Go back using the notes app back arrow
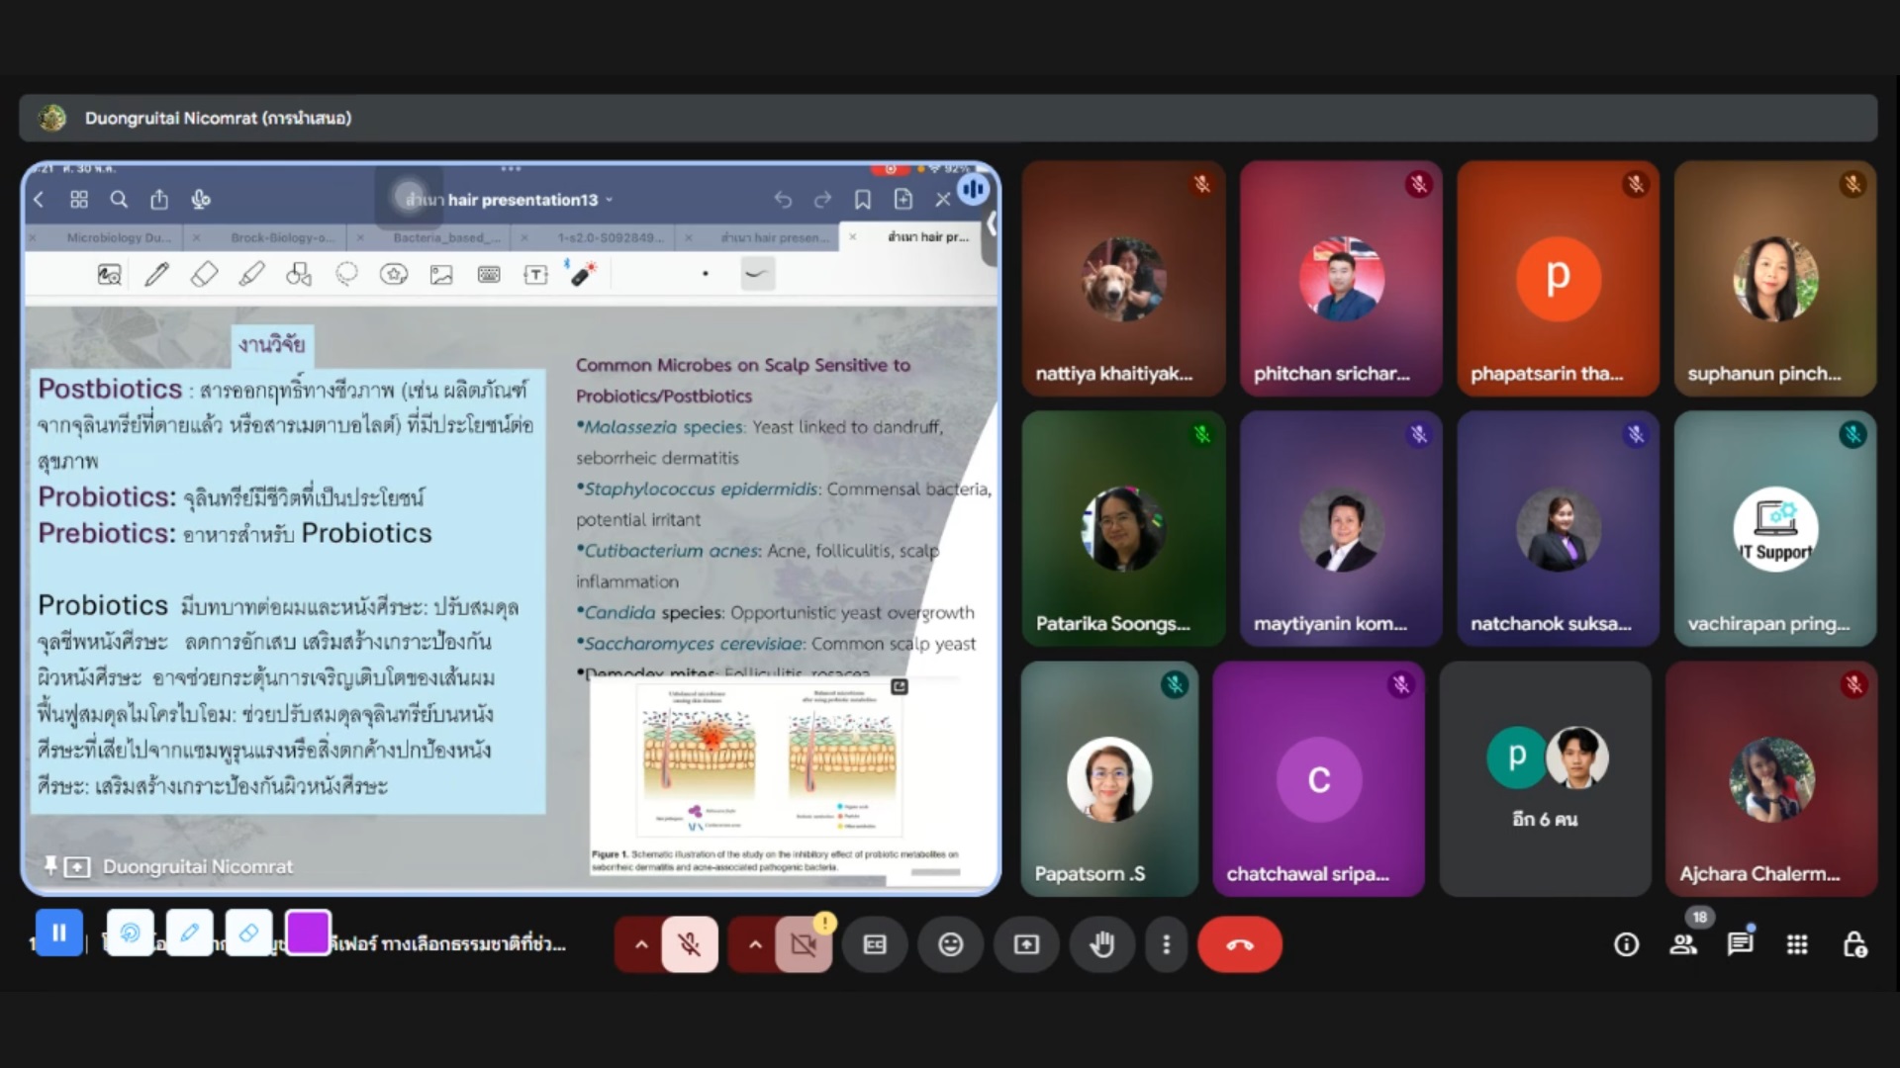The image size is (1900, 1068). pyautogui.click(x=39, y=200)
